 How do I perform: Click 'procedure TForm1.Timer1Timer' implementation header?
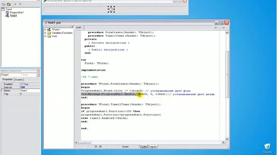pyautogui.click(x=121, y=104)
